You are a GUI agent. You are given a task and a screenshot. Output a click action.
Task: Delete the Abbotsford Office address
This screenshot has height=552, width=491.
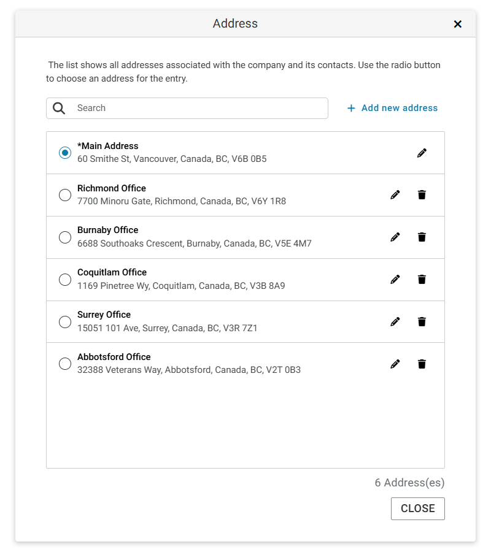[422, 364]
